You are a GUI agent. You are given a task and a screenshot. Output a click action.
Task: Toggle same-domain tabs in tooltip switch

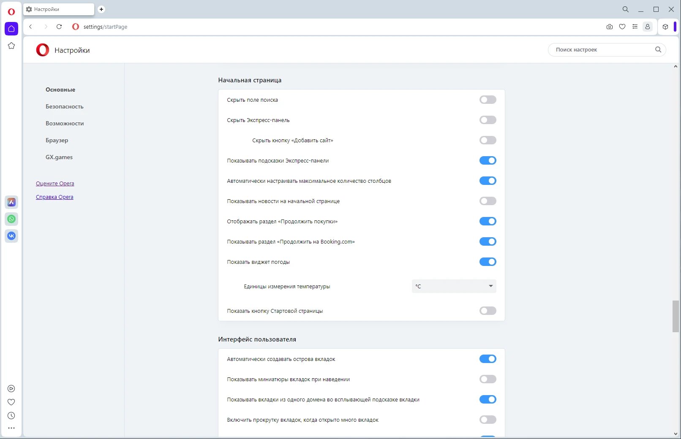[488, 399]
